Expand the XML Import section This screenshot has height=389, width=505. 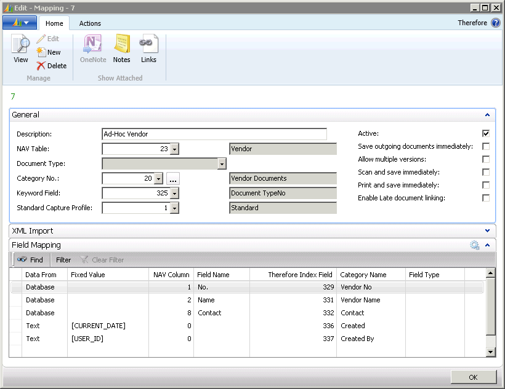[x=487, y=231]
